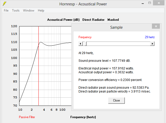Click 'Direct radiator peak sound pressure' line
This screenshot has height=123, width=166.
point(114,88)
